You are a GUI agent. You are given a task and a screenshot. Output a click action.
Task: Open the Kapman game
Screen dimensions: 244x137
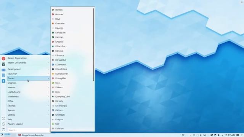pyautogui.click(x=72, y=37)
